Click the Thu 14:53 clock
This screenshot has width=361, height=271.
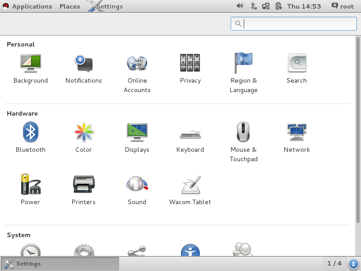point(304,6)
